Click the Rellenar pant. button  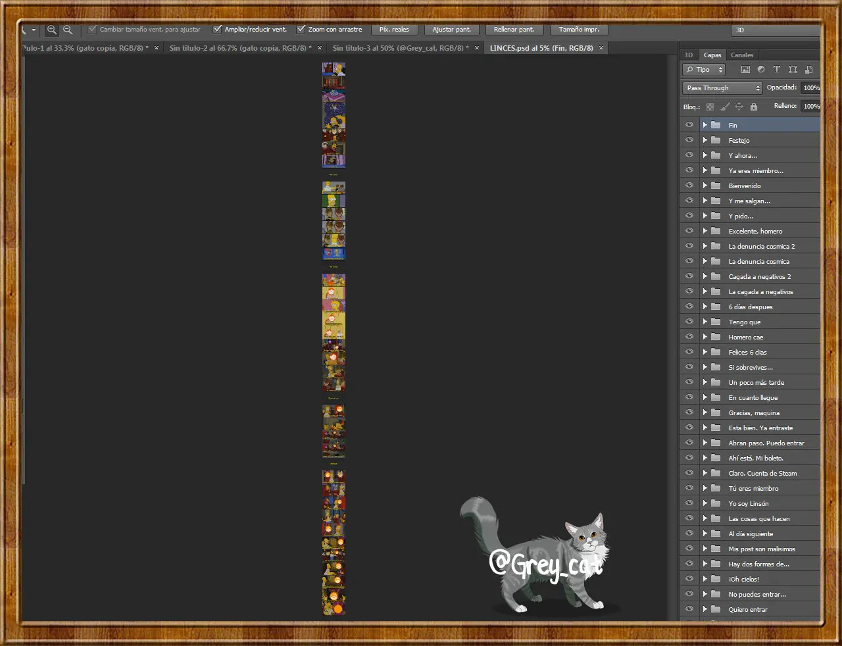514,30
